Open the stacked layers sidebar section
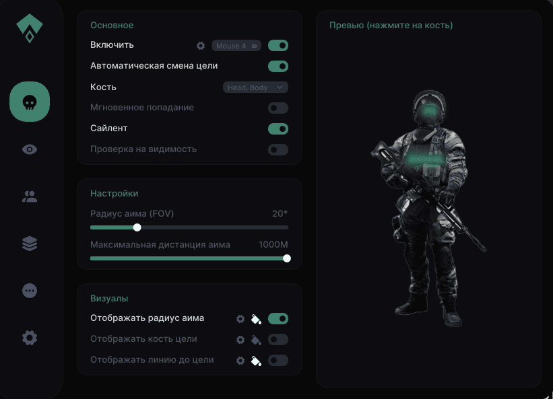Image resolution: width=553 pixels, height=399 pixels. (x=30, y=244)
